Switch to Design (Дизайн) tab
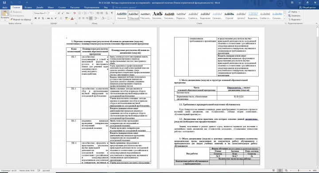The height and width of the screenshot is (173, 319). coord(40,8)
